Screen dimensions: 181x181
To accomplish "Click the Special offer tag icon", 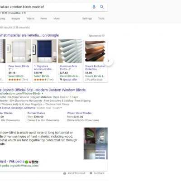I will [x=61, y=80].
